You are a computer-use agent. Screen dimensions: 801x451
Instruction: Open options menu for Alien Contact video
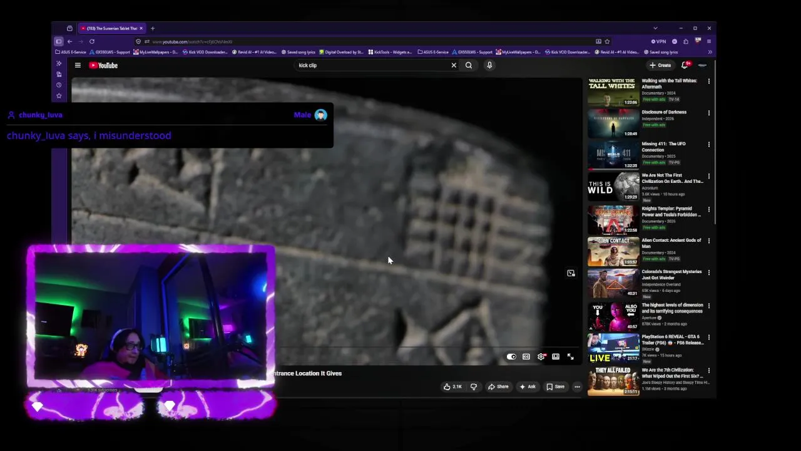(709, 241)
